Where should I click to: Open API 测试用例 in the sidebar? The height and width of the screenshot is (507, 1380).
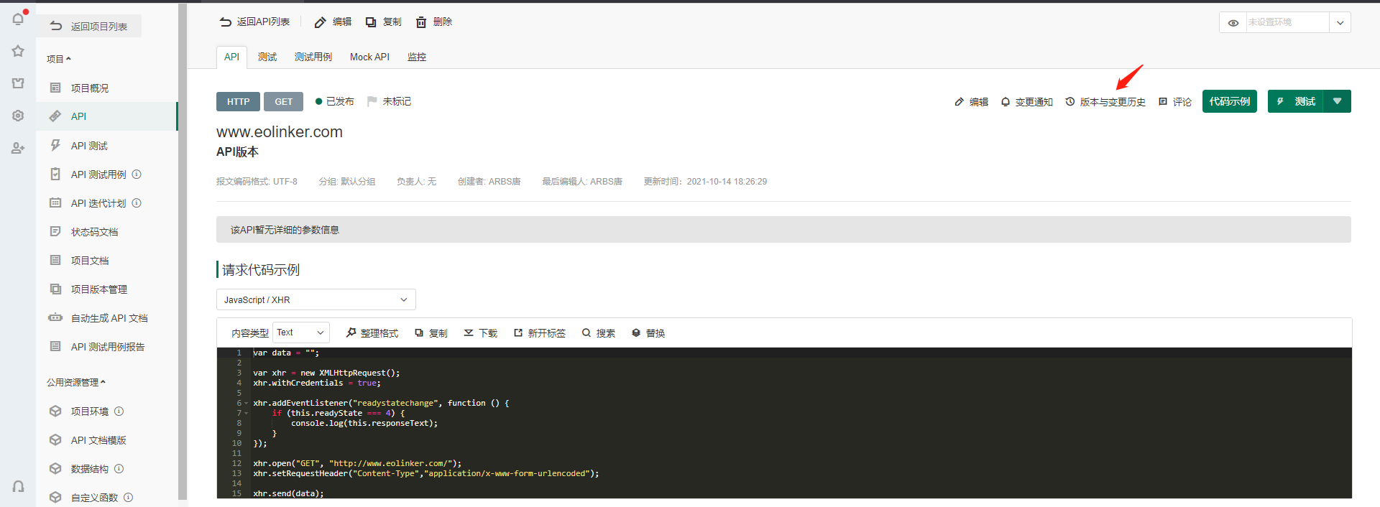(98, 175)
